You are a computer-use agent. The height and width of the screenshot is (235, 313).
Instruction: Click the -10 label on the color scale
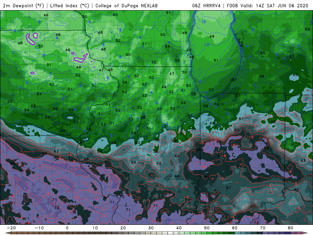pyautogui.click(x=39, y=228)
